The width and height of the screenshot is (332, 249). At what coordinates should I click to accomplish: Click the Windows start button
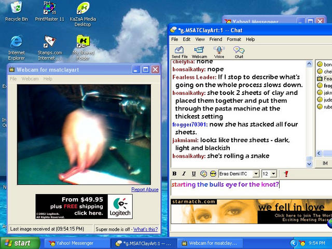click(20, 243)
